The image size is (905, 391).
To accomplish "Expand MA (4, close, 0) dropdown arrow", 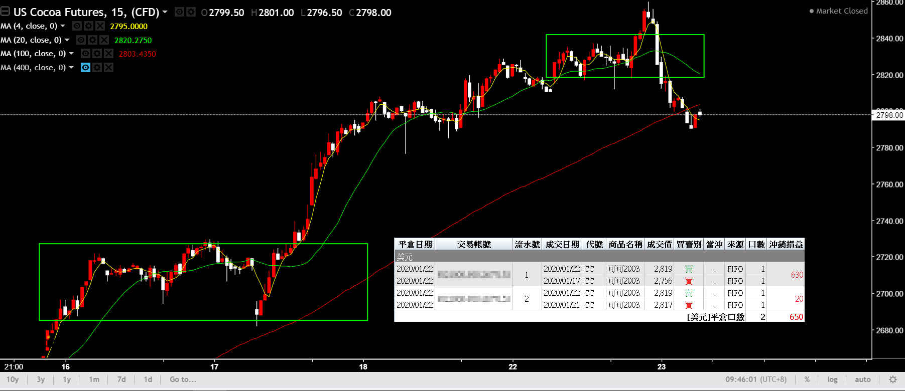I will pos(63,26).
